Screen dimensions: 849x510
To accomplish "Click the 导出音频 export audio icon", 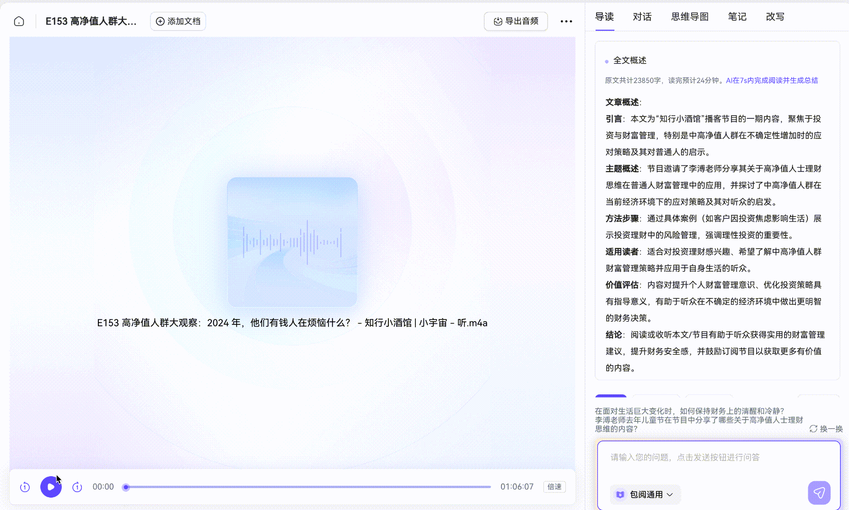I will coord(498,21).
